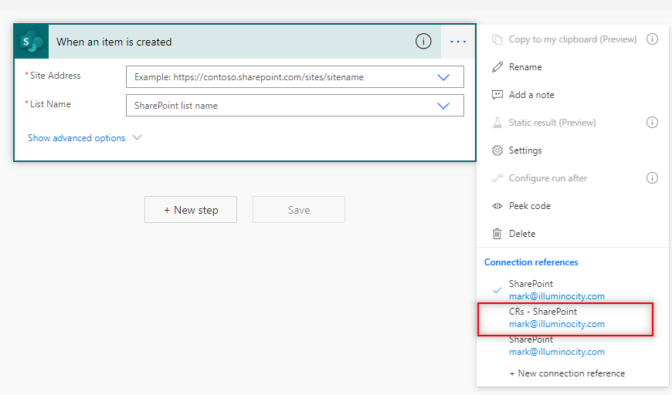
Task: Click the SharePoint connector icon
Action: click(x=32, y=42)
